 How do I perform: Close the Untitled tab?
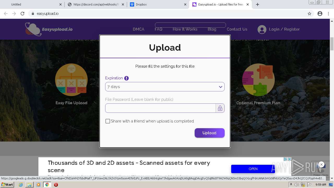60,4
